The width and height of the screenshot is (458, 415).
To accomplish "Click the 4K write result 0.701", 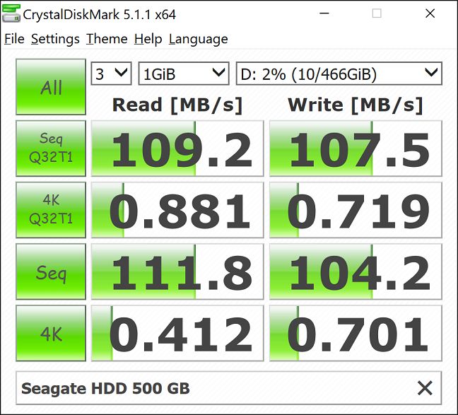I will coord(356,334).
